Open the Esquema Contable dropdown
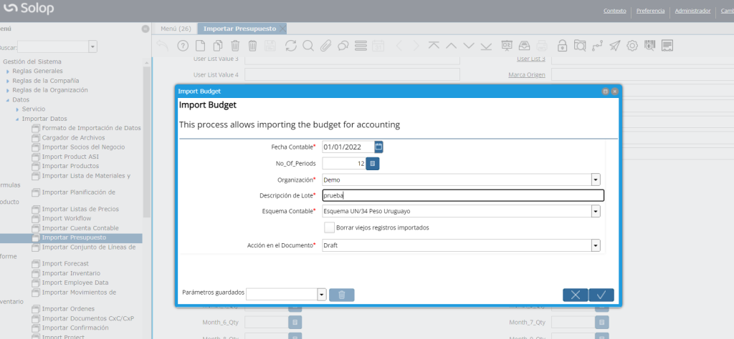The image size is (734, 339). (x=595, y=211)
